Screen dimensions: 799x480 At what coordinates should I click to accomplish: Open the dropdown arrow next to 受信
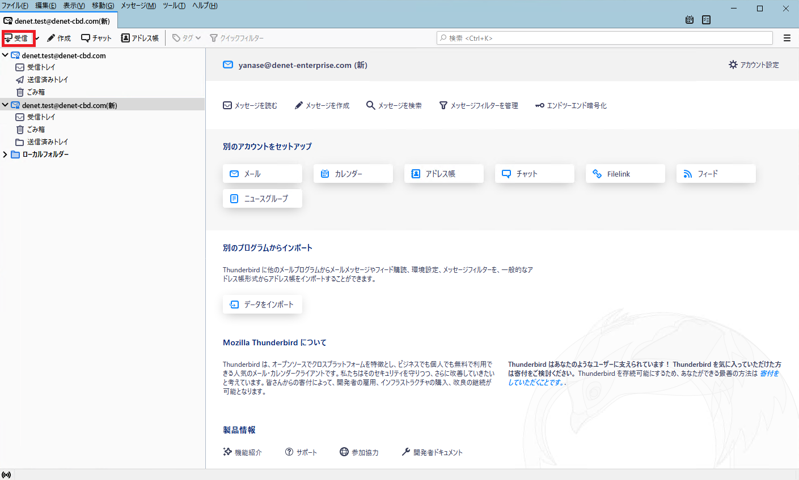pyautogui.click(x=37, y=38)
